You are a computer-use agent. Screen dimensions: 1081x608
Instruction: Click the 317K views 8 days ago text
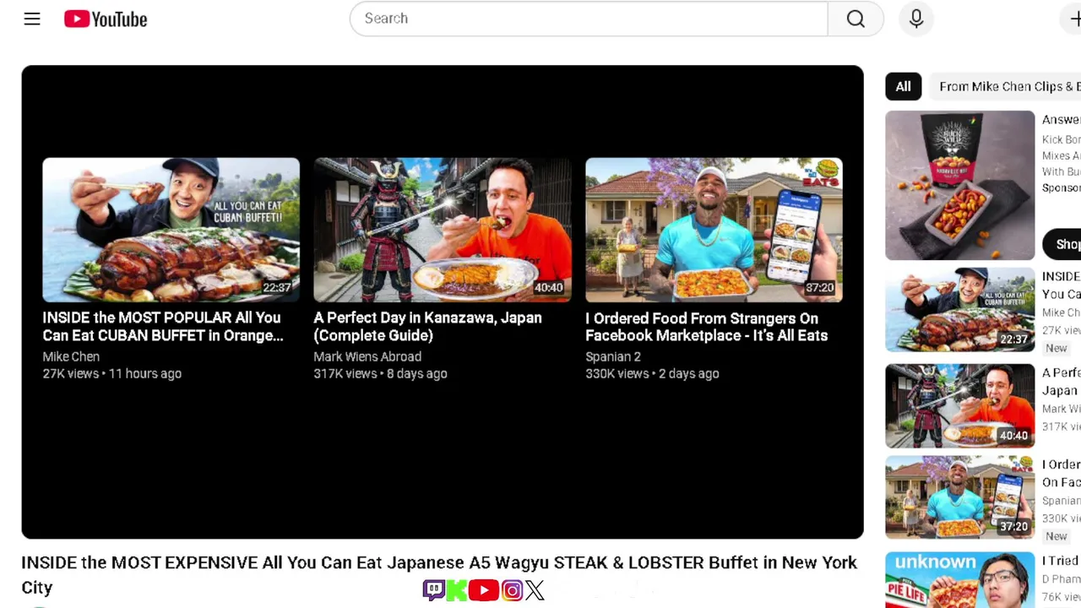(380, 373)
